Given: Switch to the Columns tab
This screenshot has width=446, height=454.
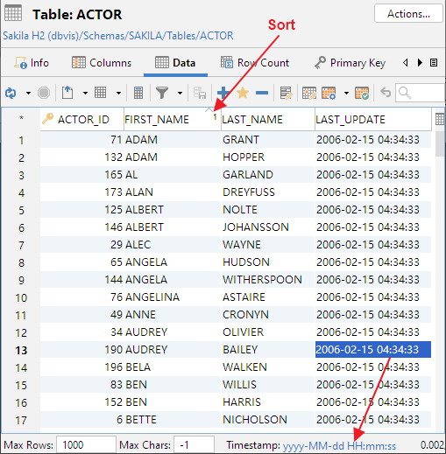Looking at the screenshot, I should (x=102, y=63).
